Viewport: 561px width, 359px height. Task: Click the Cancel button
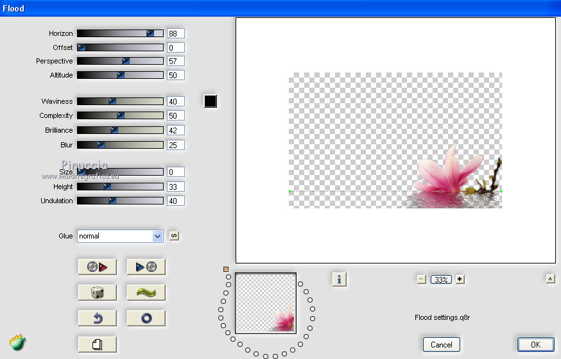coord(441,345)
